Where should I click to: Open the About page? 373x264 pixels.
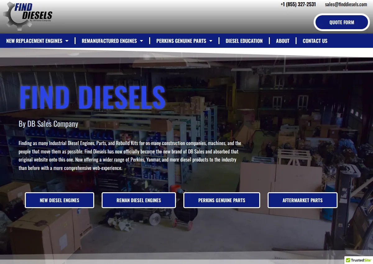(283, 41)
